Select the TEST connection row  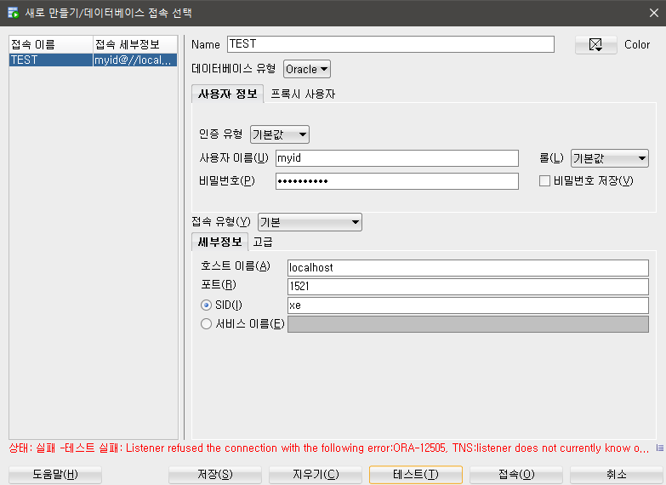coord(93,60)
